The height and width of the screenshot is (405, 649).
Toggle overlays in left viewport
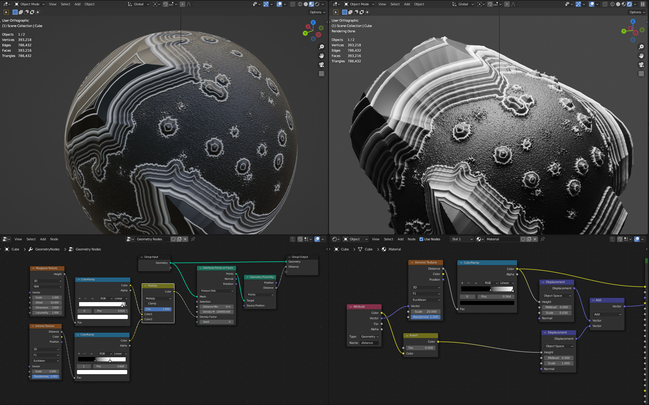(279, 4)
